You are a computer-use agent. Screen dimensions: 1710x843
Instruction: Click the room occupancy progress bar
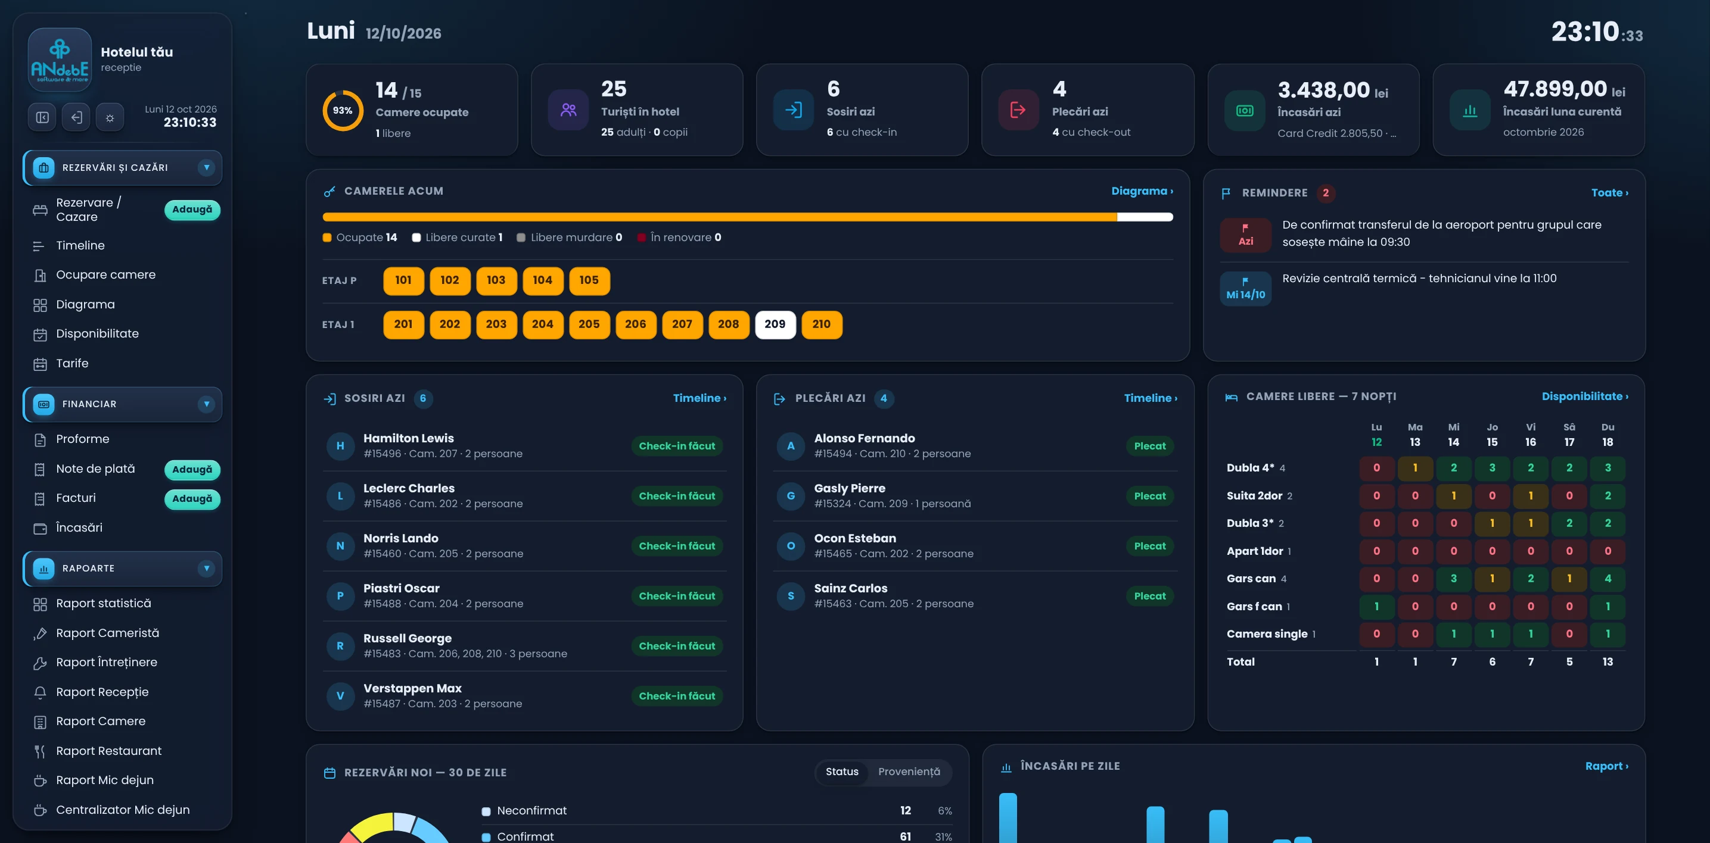click(748, 217)
